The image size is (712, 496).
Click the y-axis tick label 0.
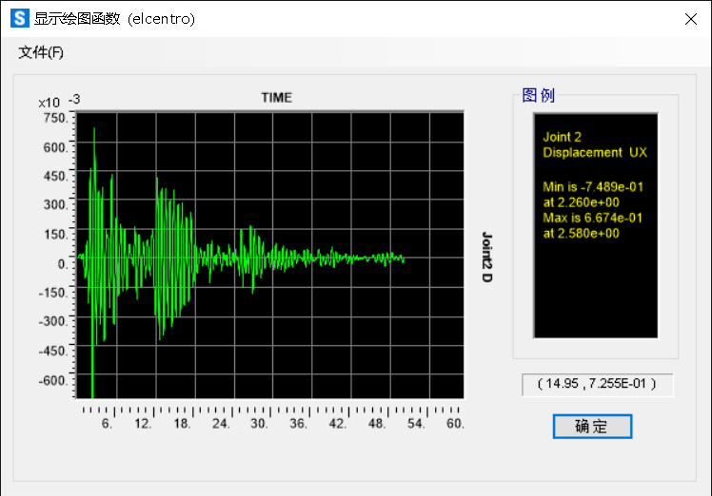(63, 263)
